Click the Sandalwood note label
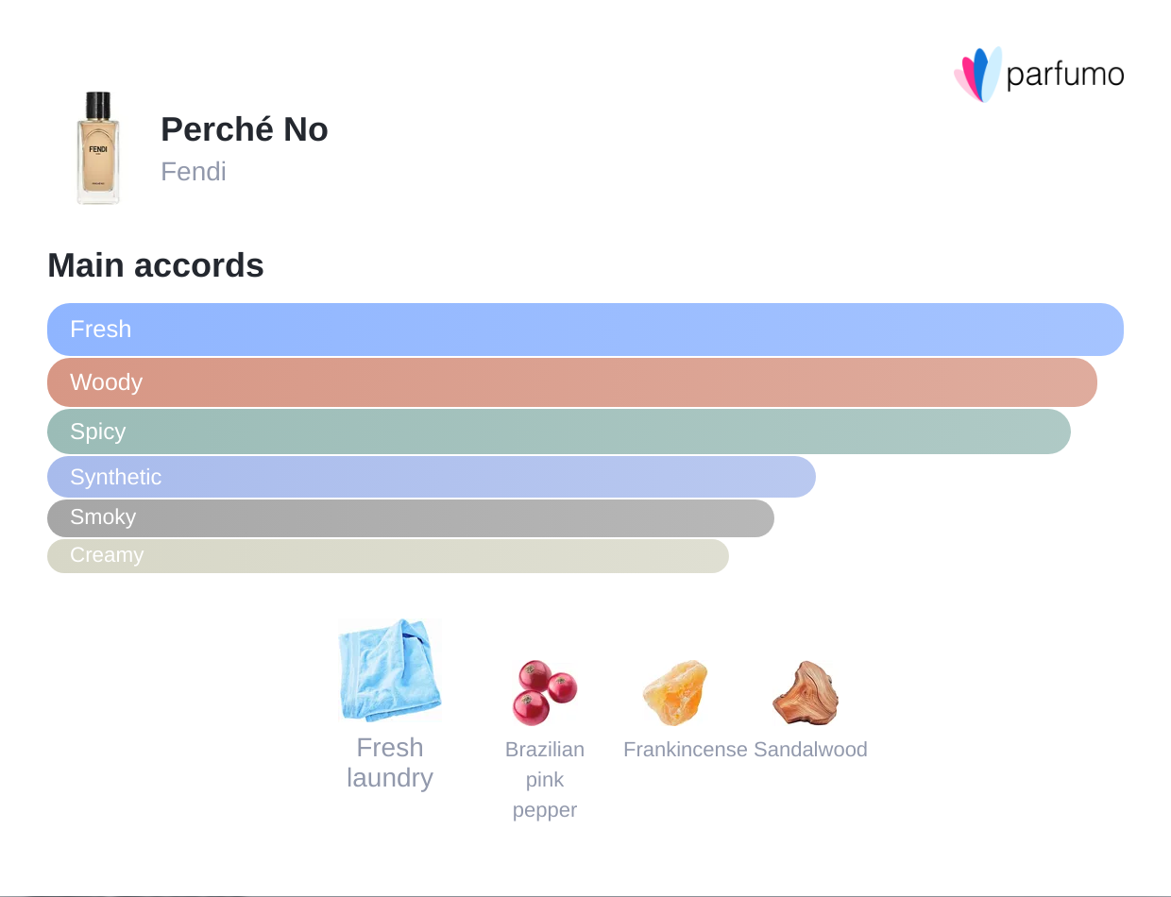This screenshot has width=1171, height=897. pyautogui.click(x=810, y=750)
